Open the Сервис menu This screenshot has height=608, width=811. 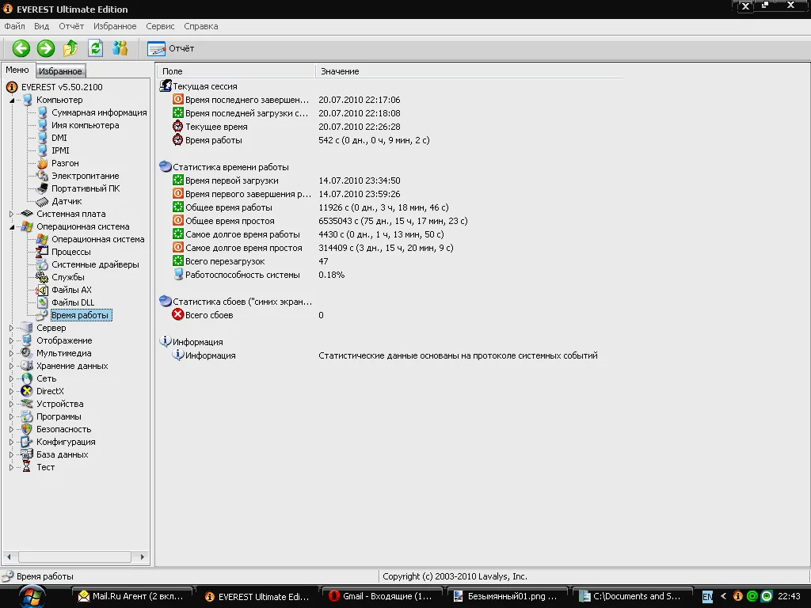click(160, 26)
